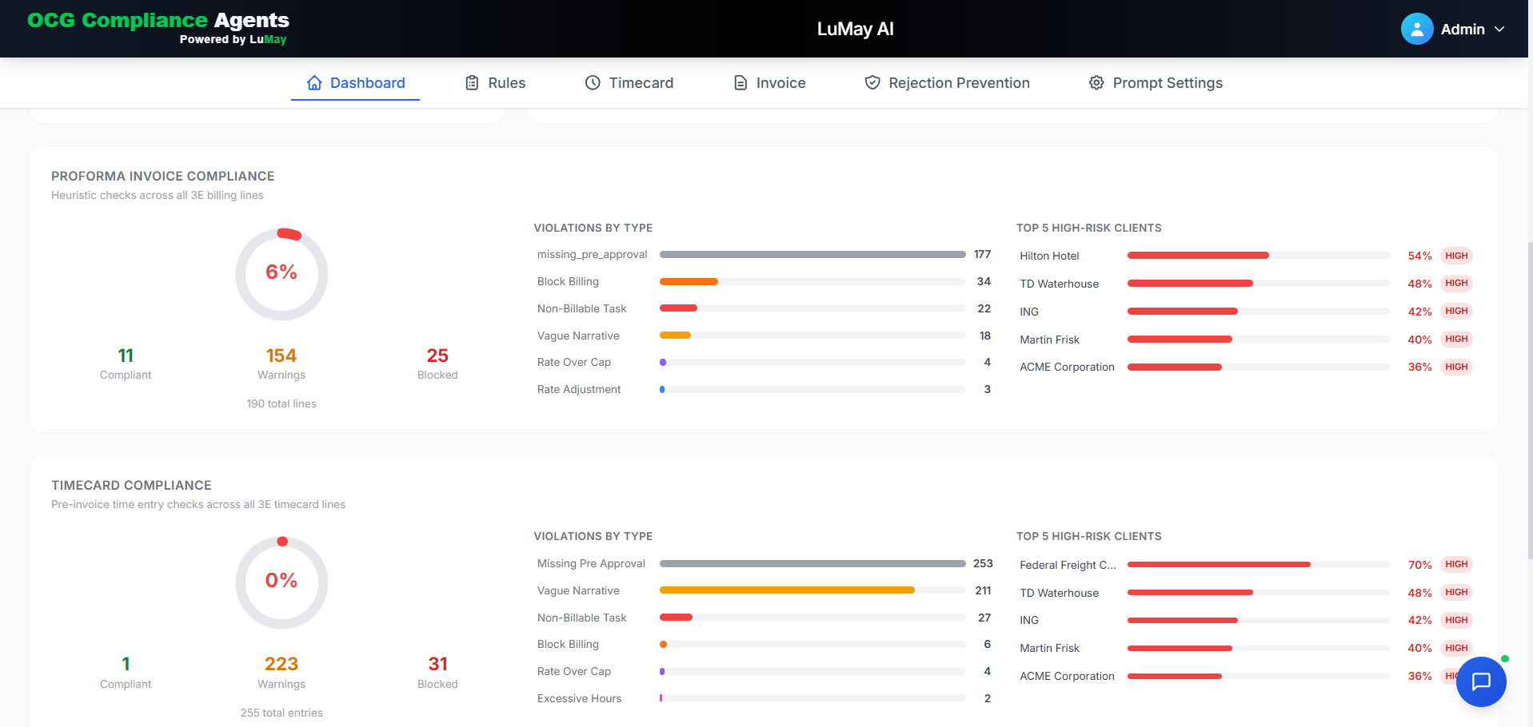Go to the Prompt Settings tab
The width and height of the screenshot is (1533, 727).
click(x=1156, y=82)
